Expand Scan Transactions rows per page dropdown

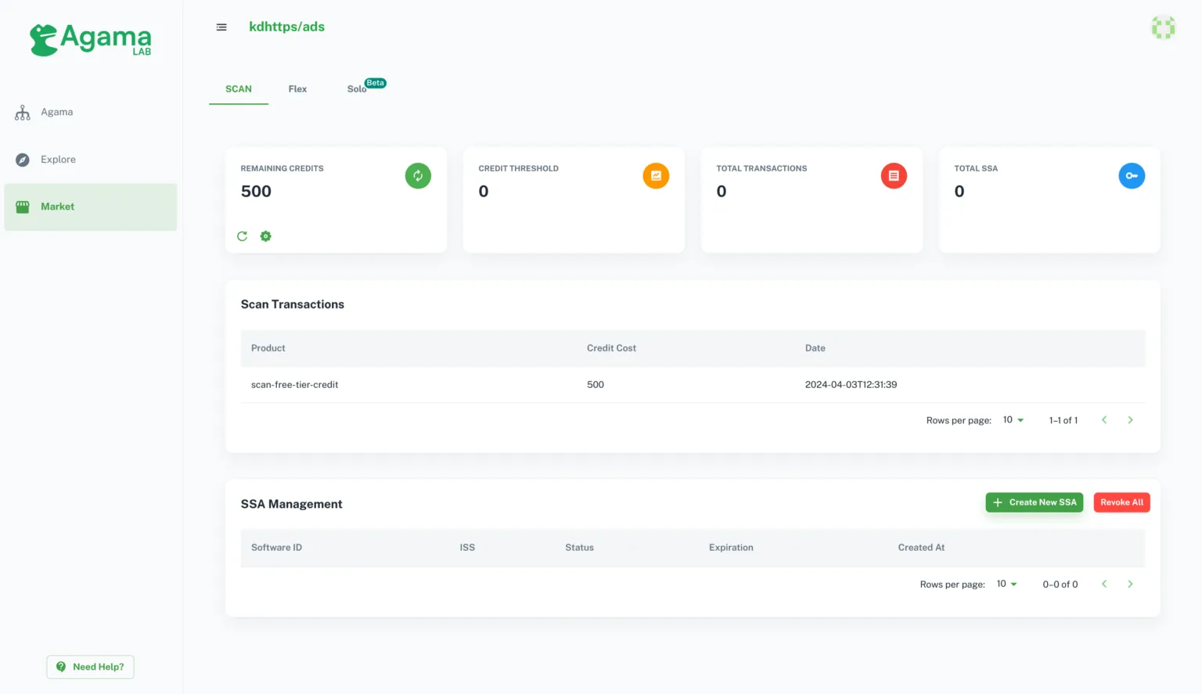[x=1013, y=420]
